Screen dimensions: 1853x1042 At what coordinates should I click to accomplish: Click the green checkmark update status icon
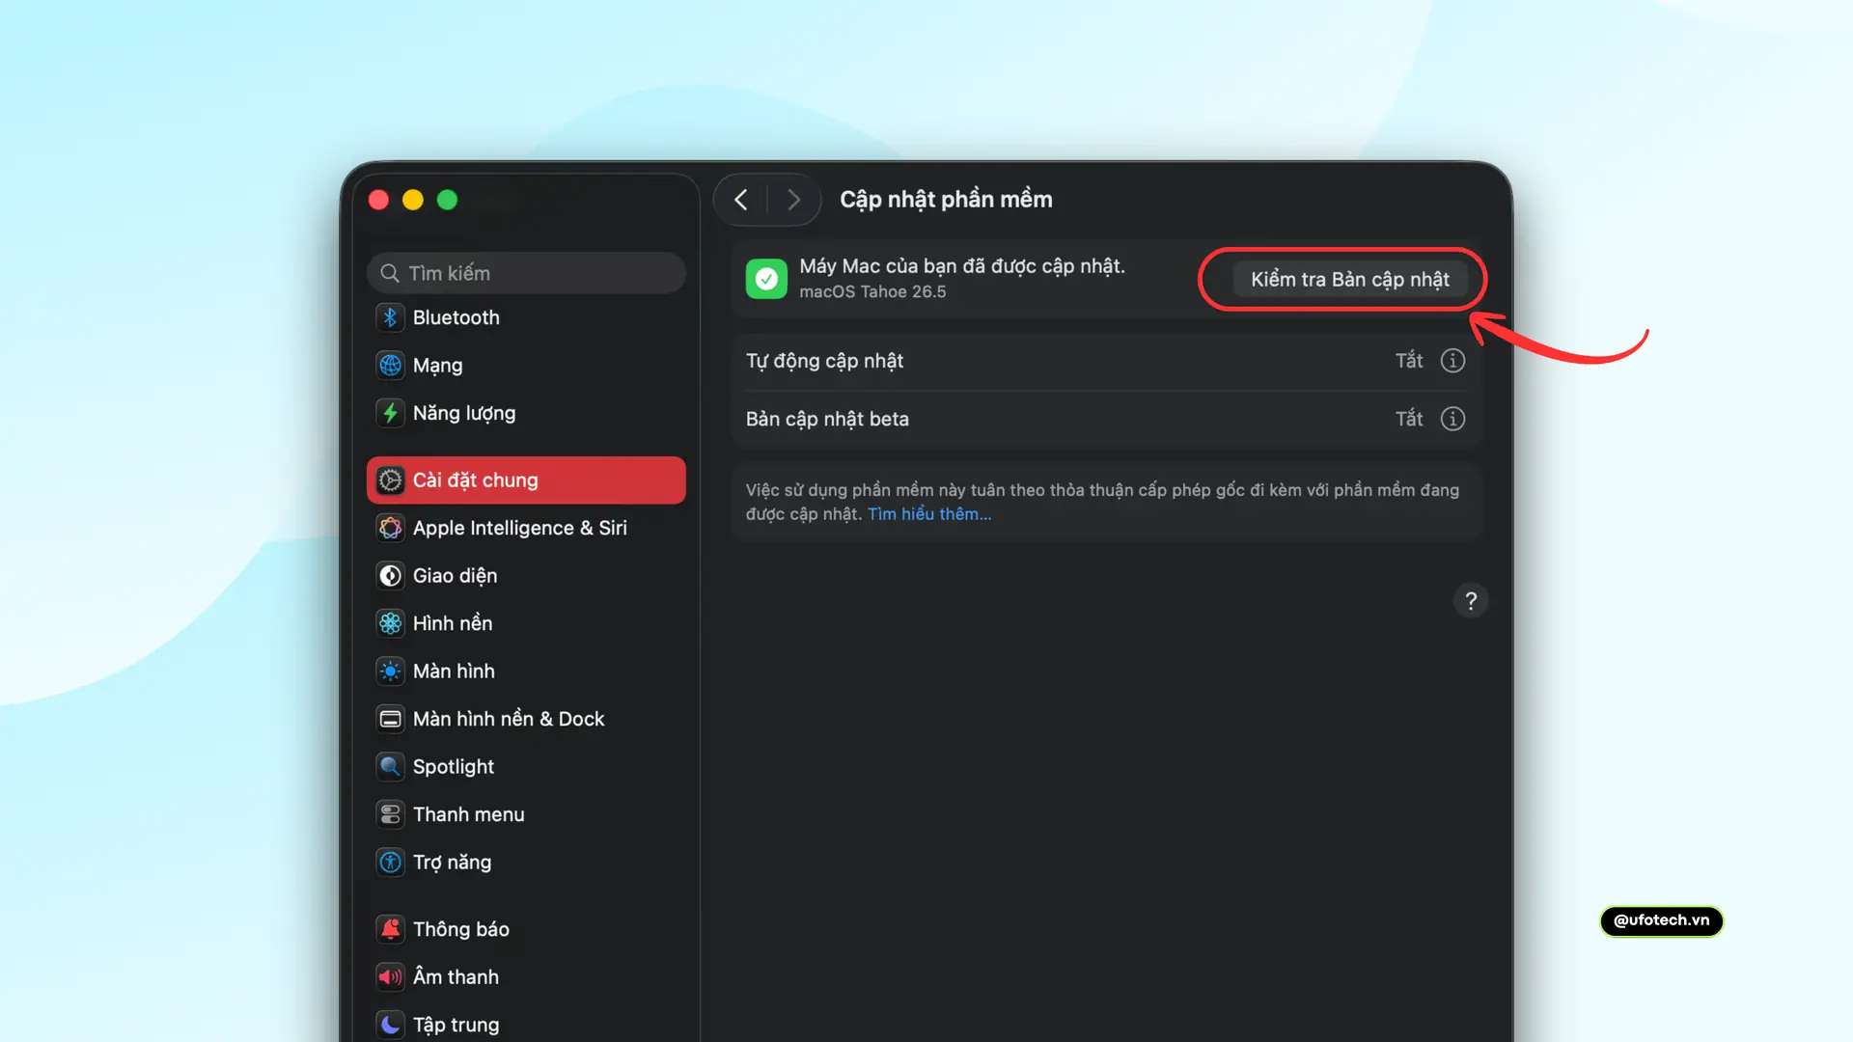pos(766,279)
